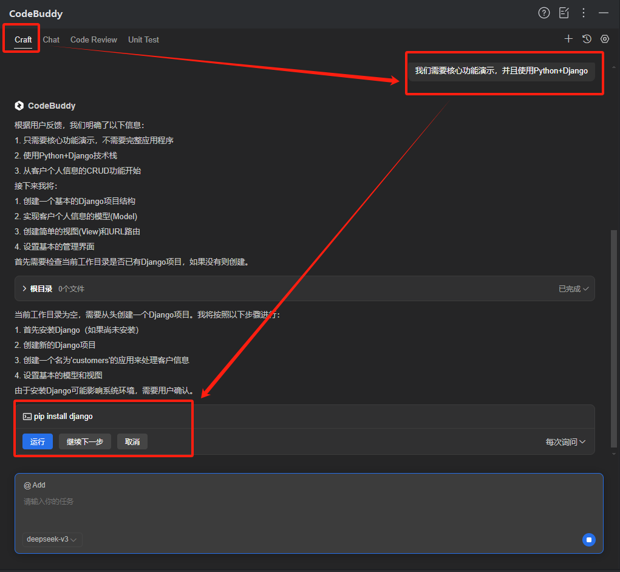Click the CodeBuddy title text
This screenshot has height=572, width=620.
click(x=36, y=14)
